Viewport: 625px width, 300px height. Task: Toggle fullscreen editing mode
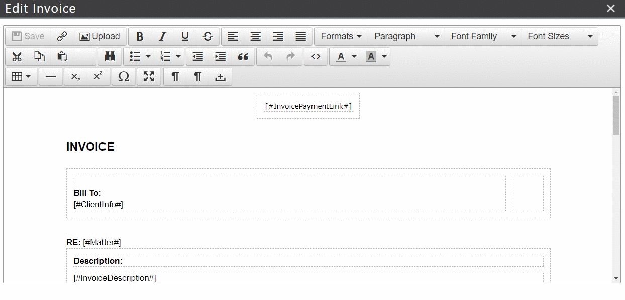(x=149, y=76)
